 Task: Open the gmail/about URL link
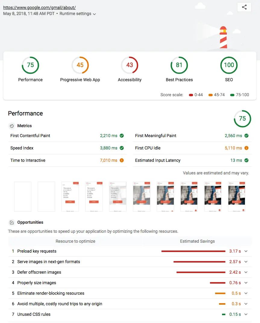(39, 7)
